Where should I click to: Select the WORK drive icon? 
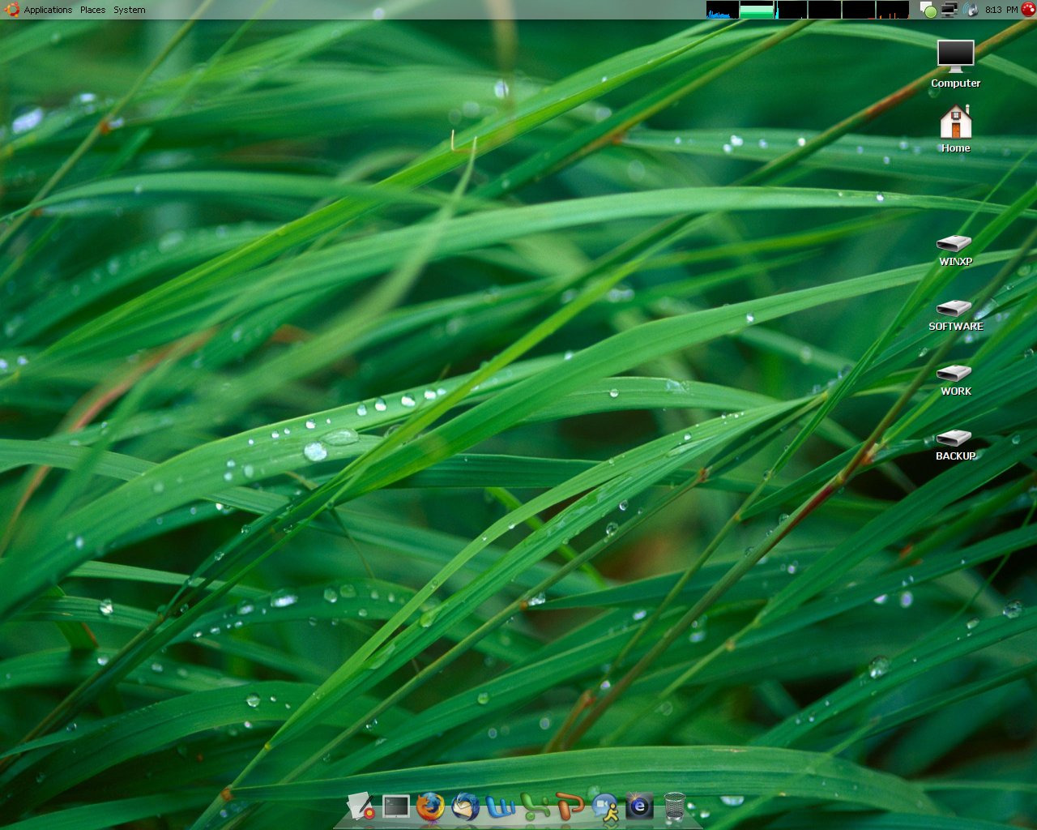tap(955, 379)
